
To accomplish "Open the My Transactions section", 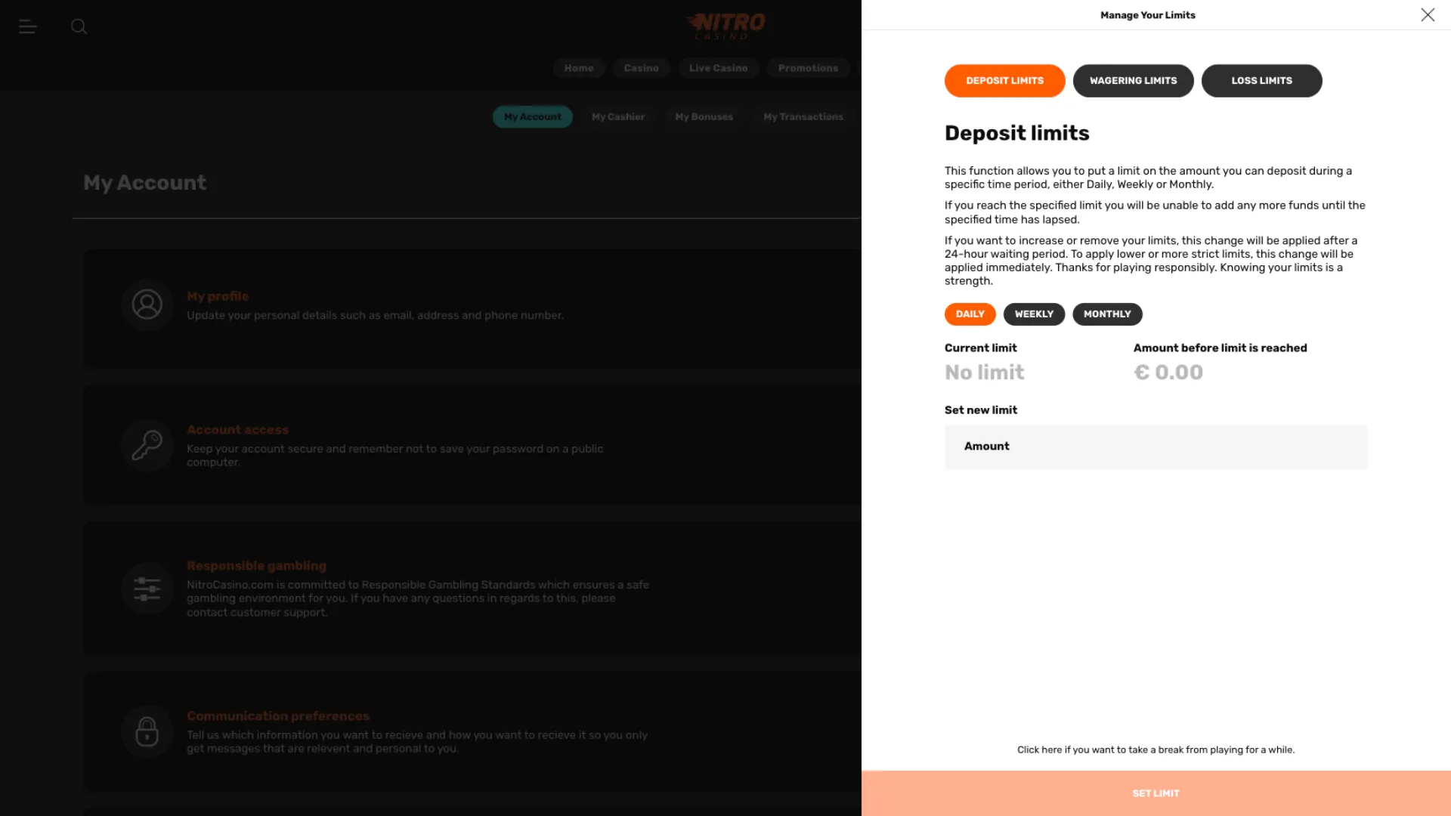I will [803, 116].
